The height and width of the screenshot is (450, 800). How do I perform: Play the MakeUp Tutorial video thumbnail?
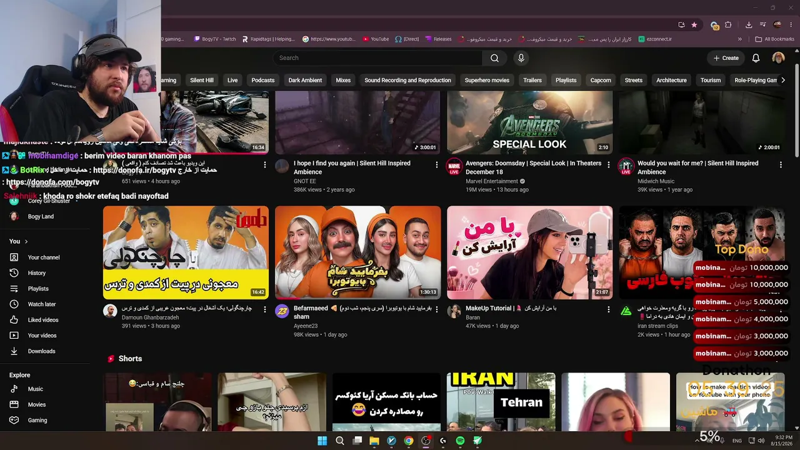[529, 252]
